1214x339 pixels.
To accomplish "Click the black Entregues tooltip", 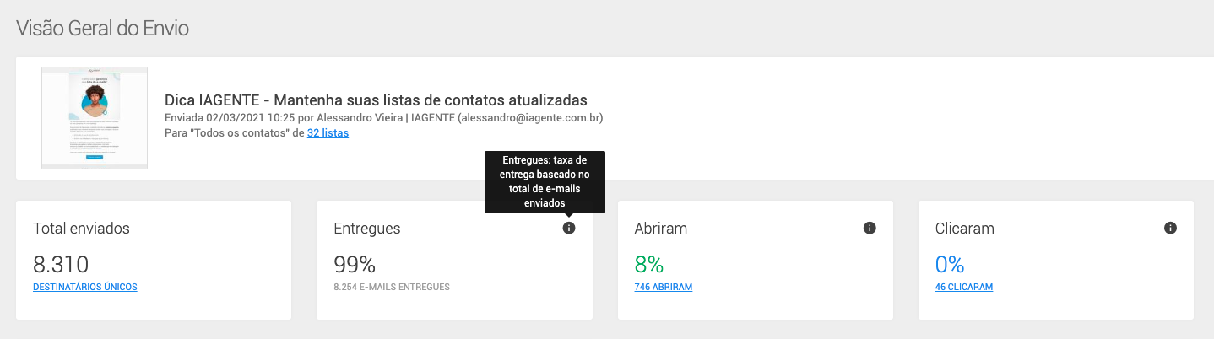I will tap(545, 181).
